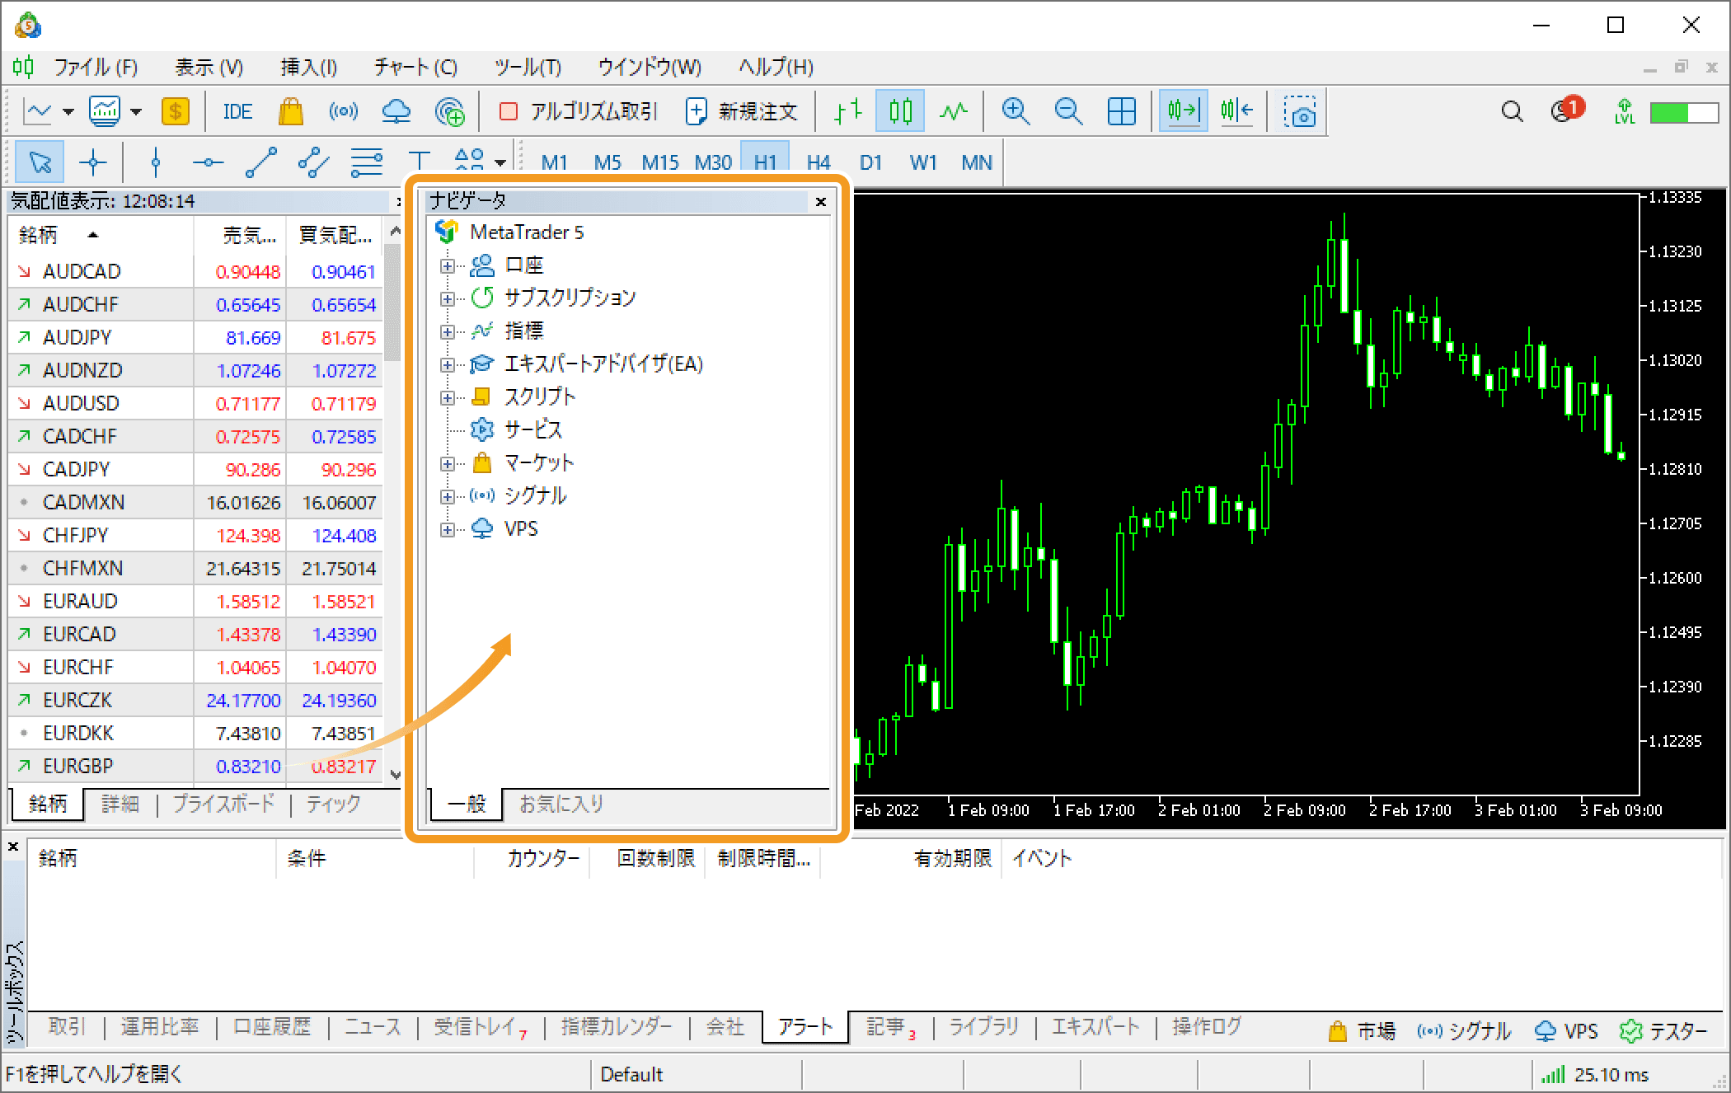Viewport: 1731px width, 1093px height.
Task: Open the チャート (C) menu
Action: pos(415,67)
